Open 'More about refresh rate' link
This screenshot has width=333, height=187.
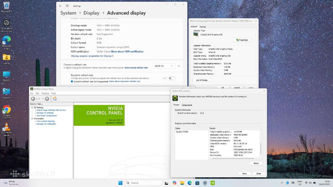[x=136, y=68]
